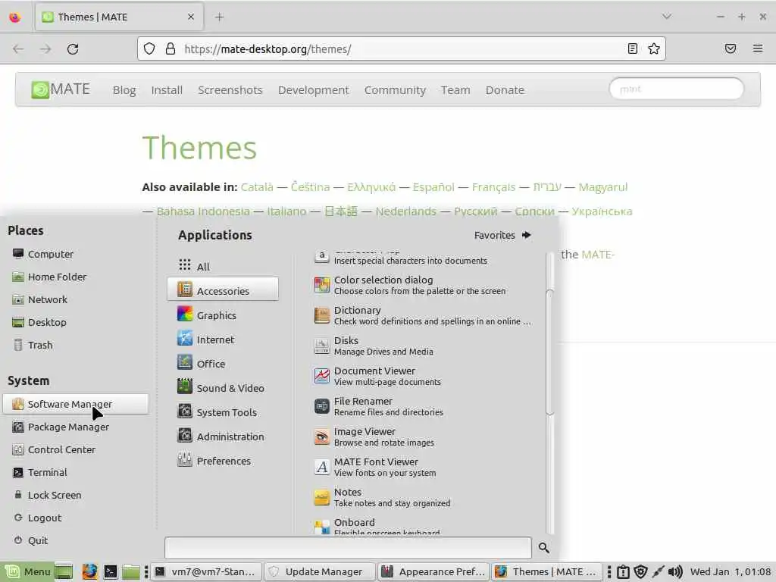Screen dimensions: 776x582
Task: Open Screenshots link in MATE navbar
Action: [x=230, y=90]
